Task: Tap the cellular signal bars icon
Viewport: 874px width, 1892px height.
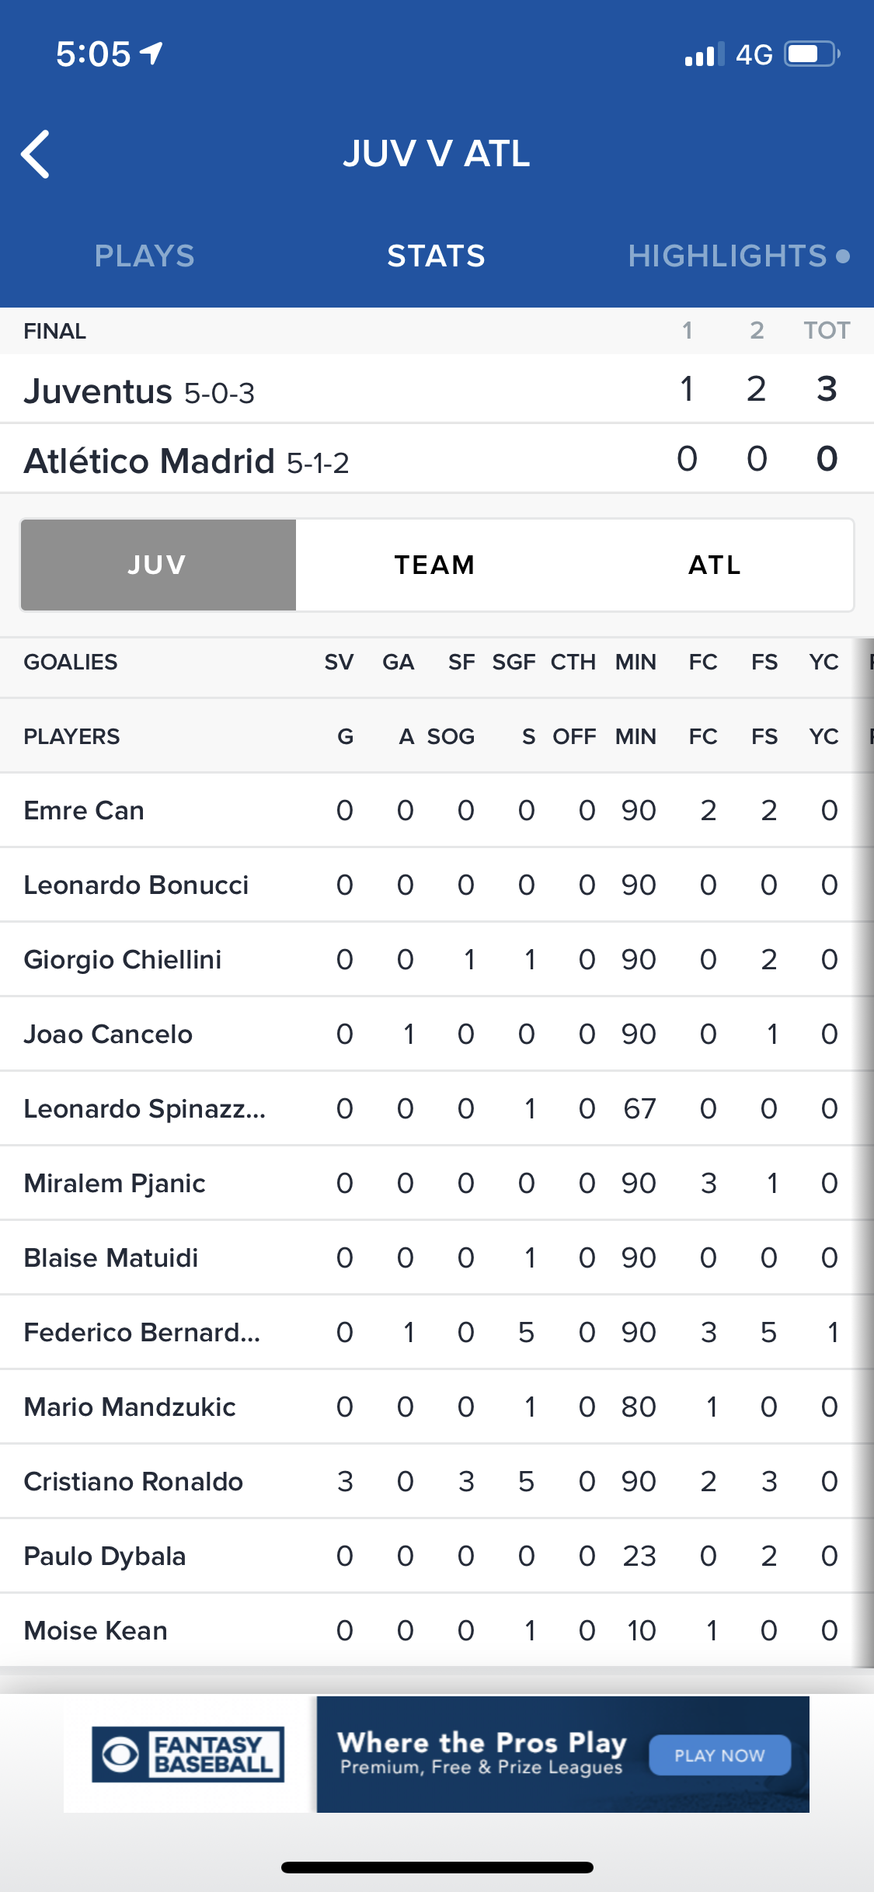Action: point(704,54)
